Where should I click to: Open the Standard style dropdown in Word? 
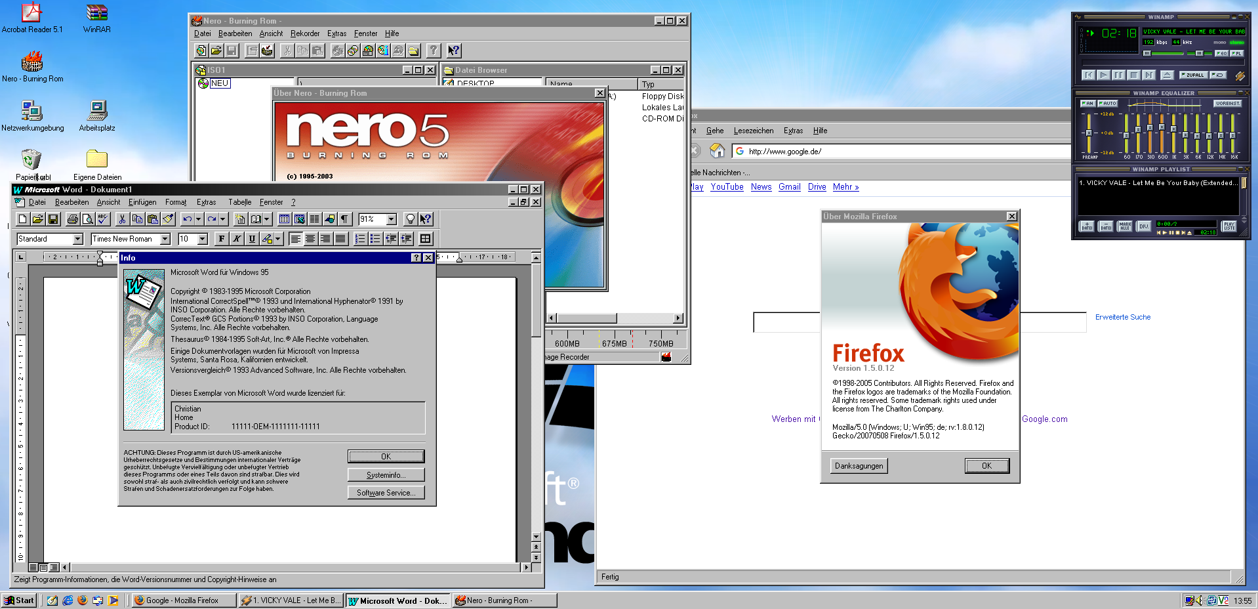pos(78,239)
